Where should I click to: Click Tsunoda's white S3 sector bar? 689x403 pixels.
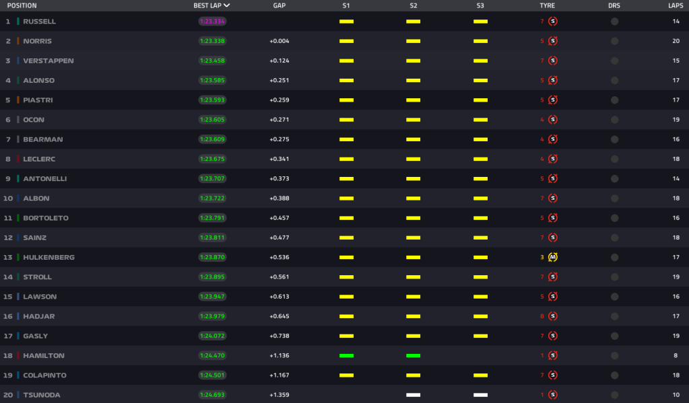pos(480,395)
